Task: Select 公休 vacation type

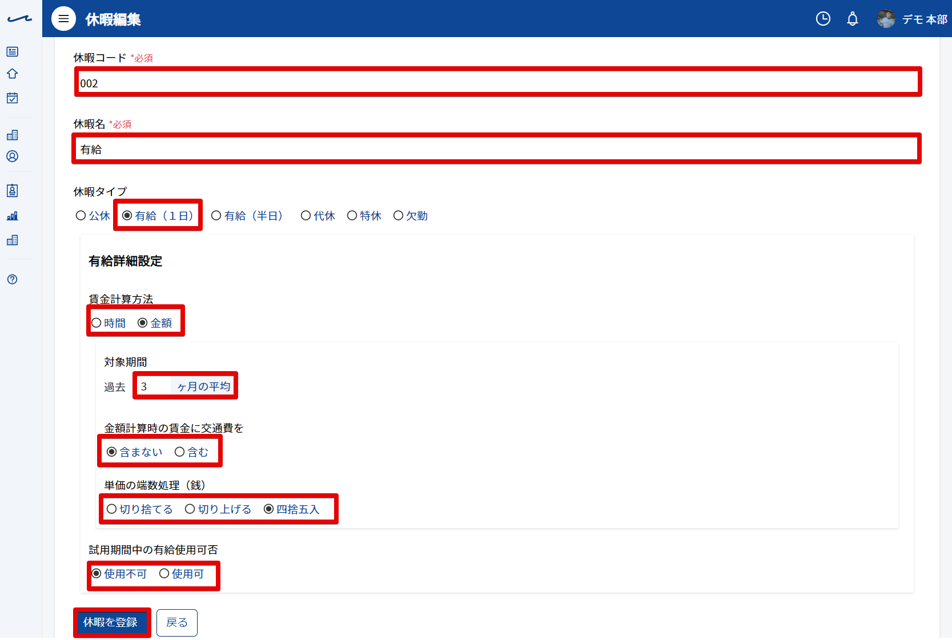Action: 93,216
